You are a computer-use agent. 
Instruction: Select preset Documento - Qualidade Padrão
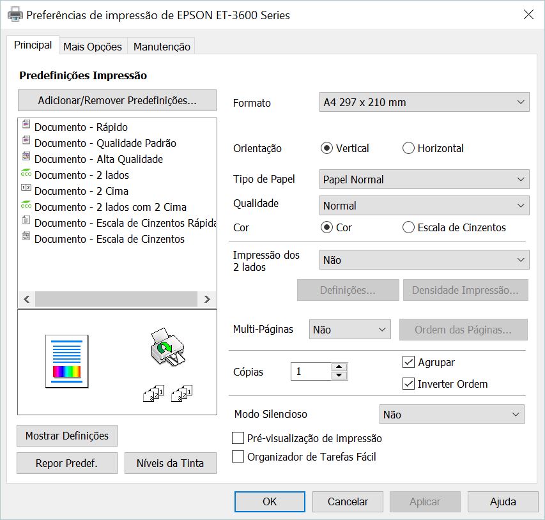pyautogui.click(x=105, y=143)
